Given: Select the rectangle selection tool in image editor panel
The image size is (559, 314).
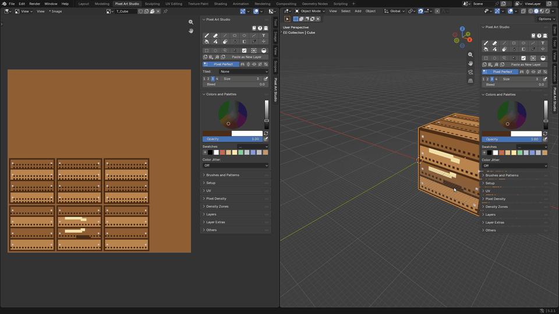Looking at the screenshot, I should pyautogui.click(x=207, y=51).
